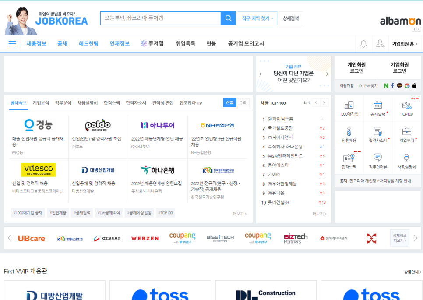Open 기업회원 홈 link
Screen dimensions: 423x300
tap(404, 44)
